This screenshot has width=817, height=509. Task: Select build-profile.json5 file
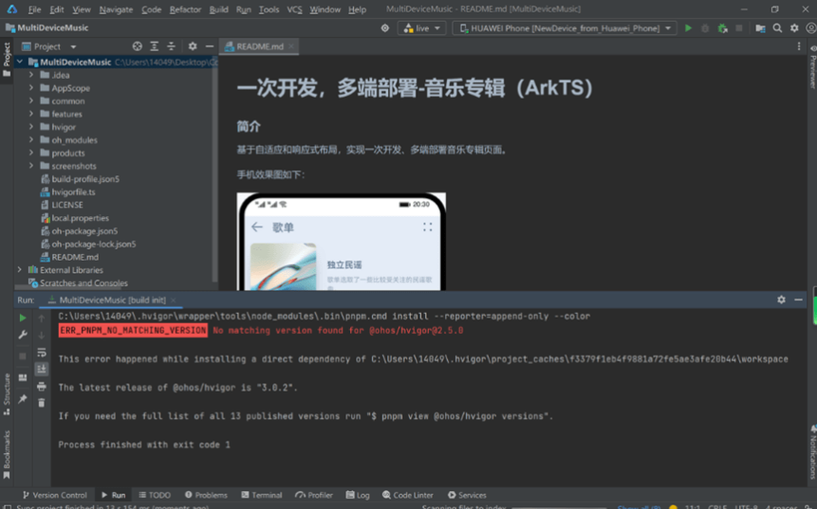click(x=81, y=179)
